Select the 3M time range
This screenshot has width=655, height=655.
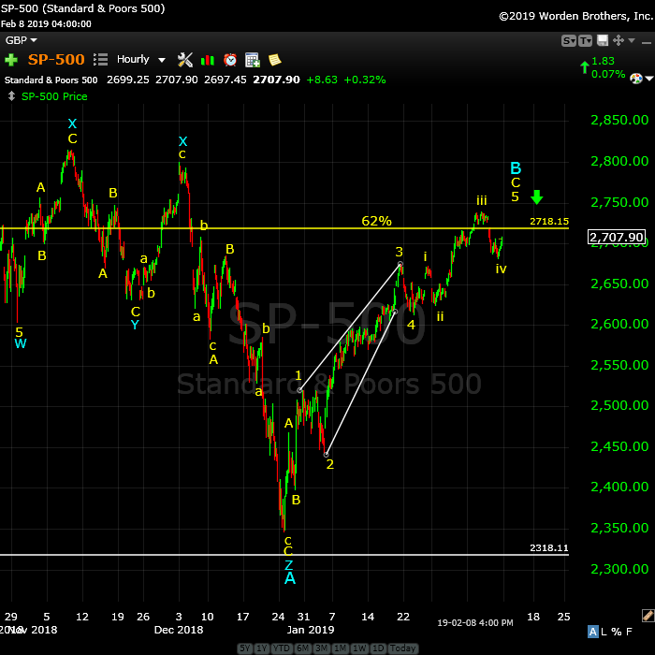click(322, 648)
